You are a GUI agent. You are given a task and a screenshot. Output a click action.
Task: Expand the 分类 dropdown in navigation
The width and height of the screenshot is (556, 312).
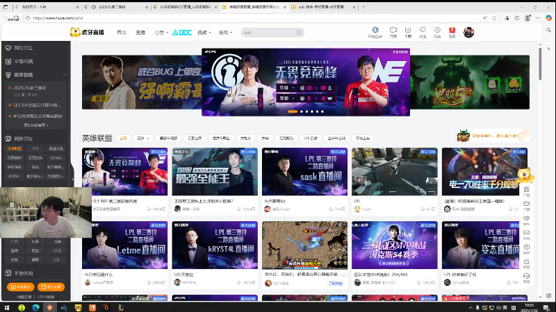tap(161, 33)
